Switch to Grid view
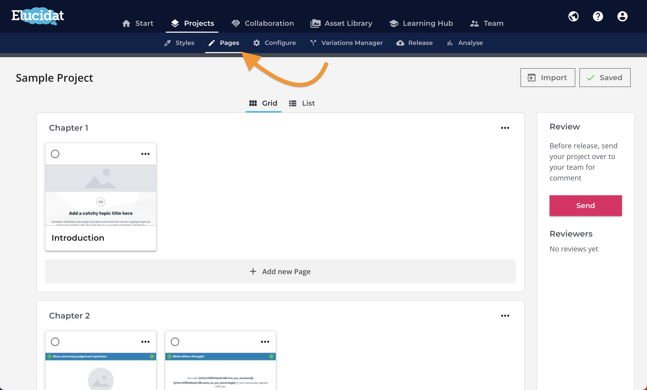The width and height of the screenshot is (647, 390). (x=263, y=103)
